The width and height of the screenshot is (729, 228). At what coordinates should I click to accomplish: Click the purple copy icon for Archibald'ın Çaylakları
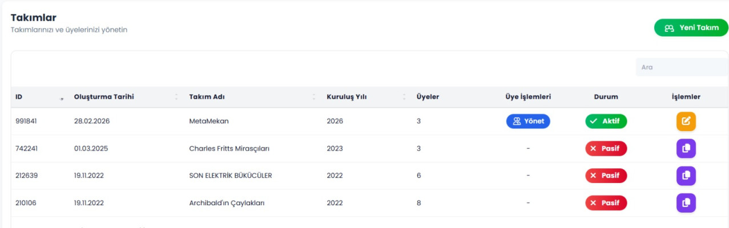click(x=686, y=203)
